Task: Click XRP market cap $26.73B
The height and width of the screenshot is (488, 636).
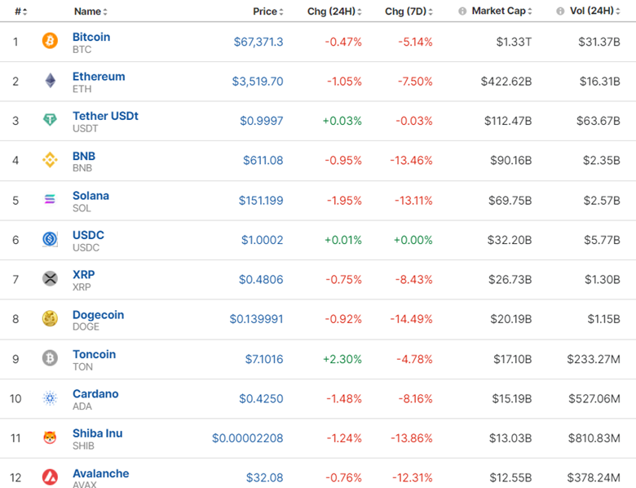Action: click(510, 279)
